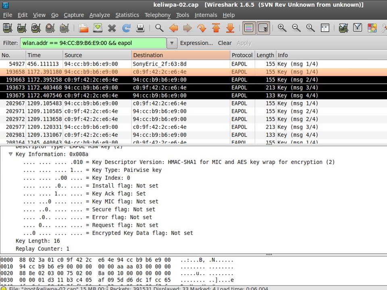Open the Internals menu
387x290 pixels.
[x=206, y=15]
